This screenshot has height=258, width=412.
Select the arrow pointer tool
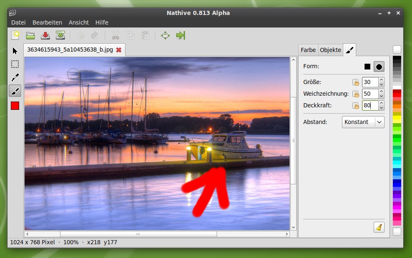point(15,51)
